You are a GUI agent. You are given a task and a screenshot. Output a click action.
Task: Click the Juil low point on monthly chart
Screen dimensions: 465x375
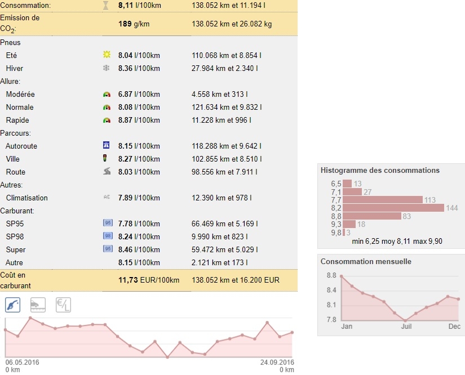pos(405,320)
